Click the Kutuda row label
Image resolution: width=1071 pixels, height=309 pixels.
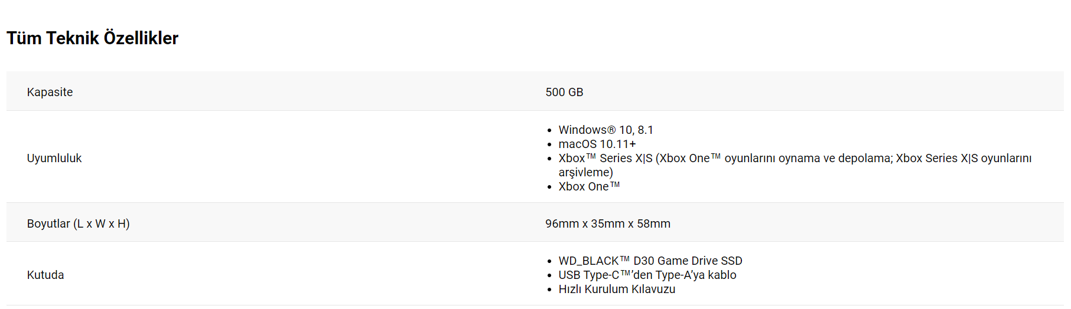(45, 275)
